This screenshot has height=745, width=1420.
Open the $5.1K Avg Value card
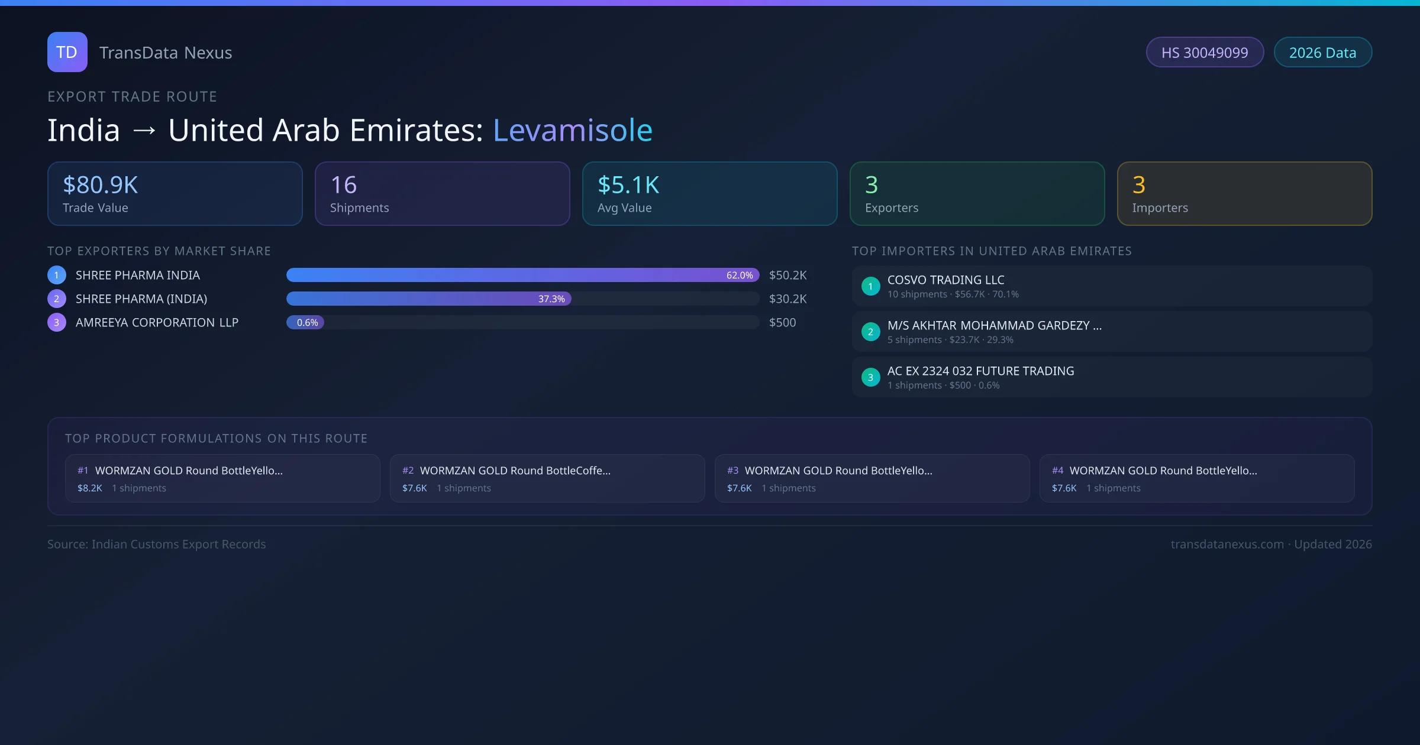[x=709, y=194]
